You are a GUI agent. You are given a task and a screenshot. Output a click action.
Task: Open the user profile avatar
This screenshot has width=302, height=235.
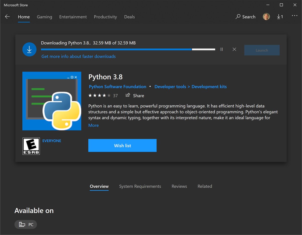pos(266,17)
